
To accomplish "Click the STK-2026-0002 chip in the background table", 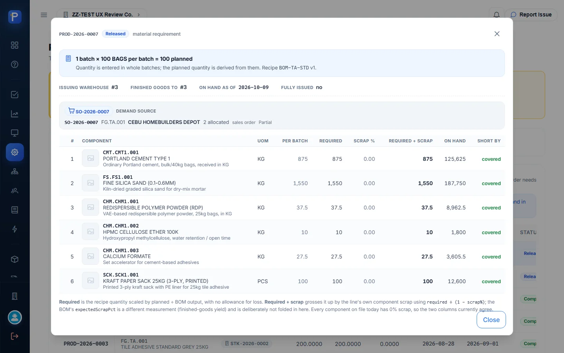I will (247, 344).
